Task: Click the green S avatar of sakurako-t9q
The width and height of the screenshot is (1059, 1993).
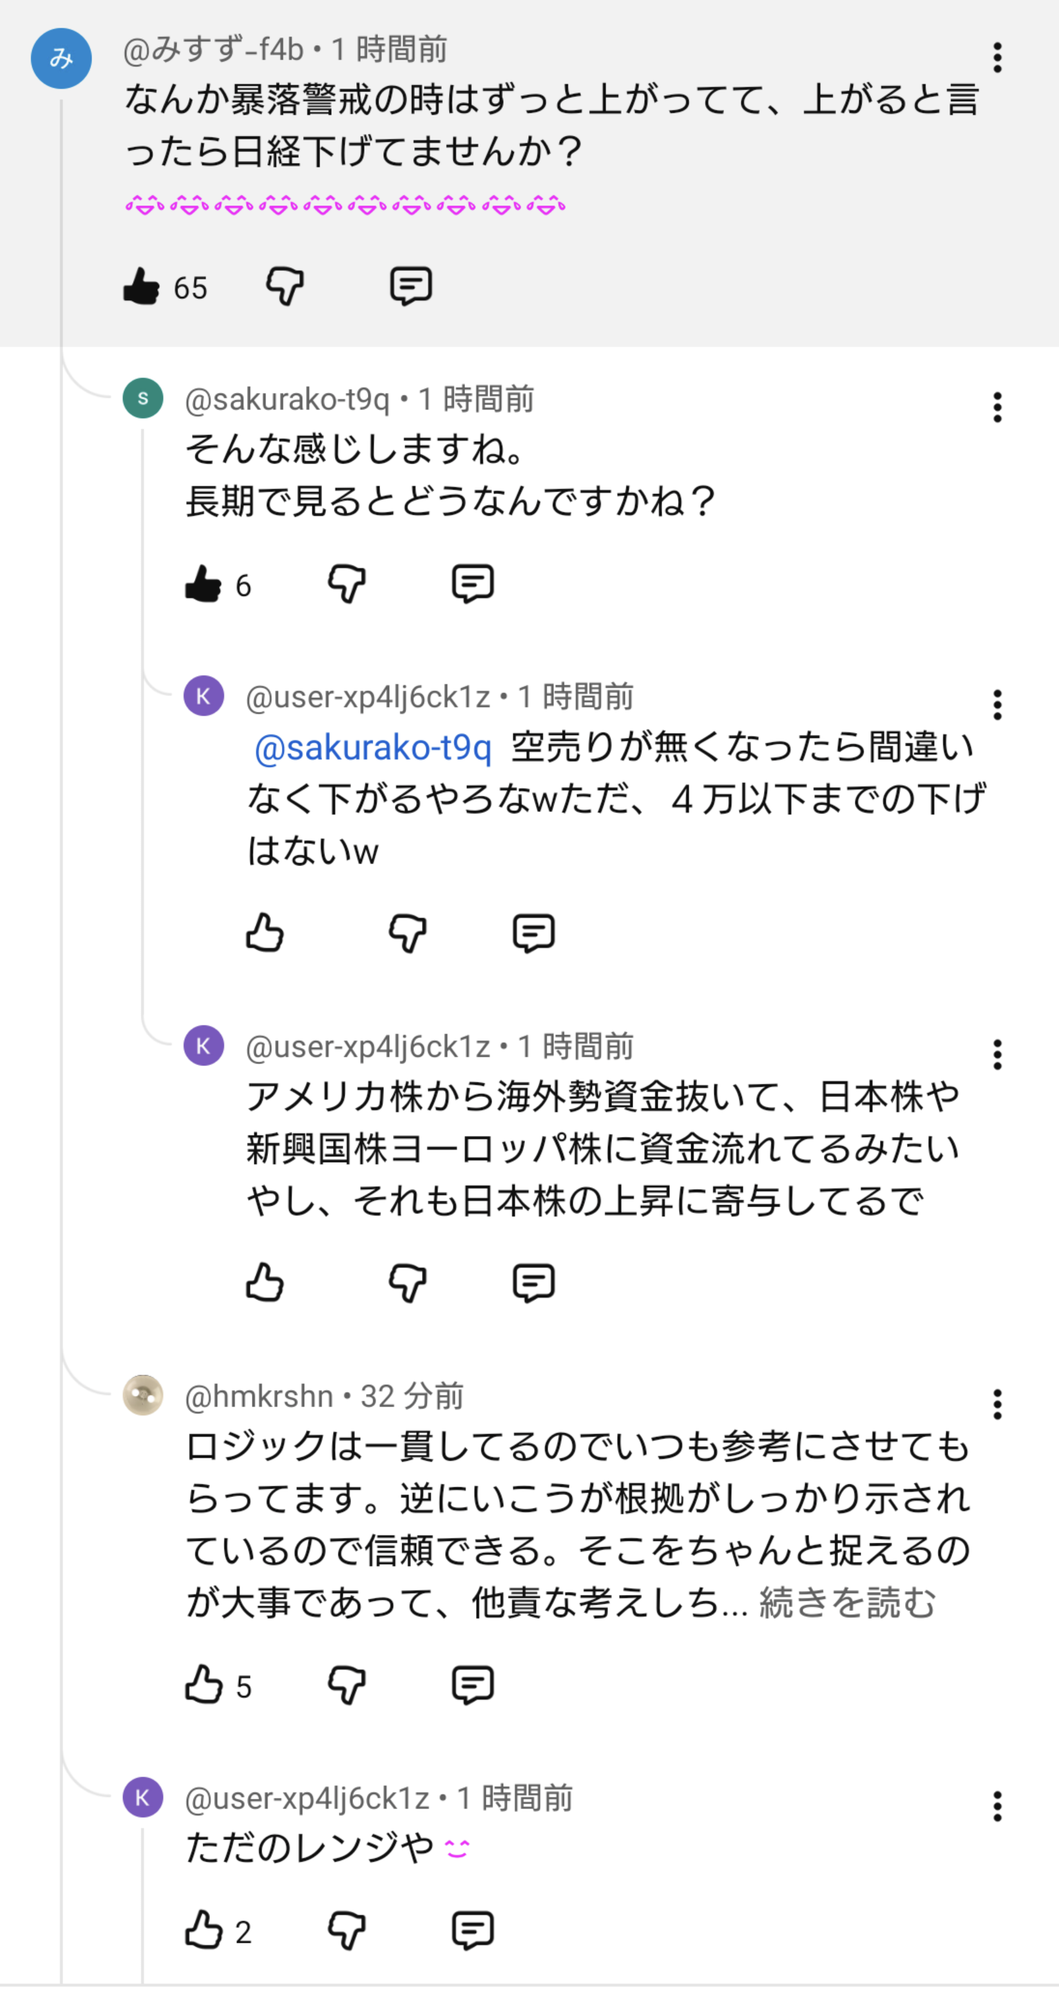Action: point(143,399)
